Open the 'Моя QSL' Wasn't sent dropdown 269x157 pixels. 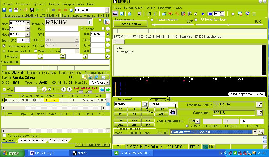(x=107, y=83)
